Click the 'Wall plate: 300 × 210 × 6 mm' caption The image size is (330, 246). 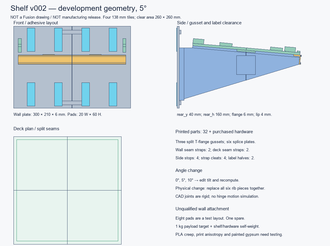(58, 115)
